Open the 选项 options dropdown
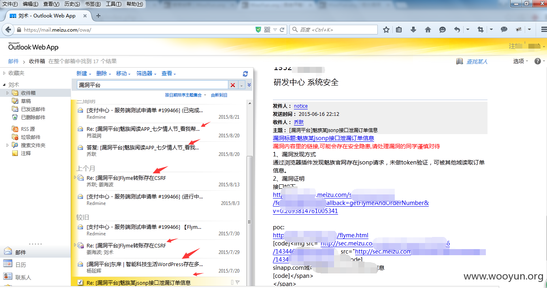 521,61
